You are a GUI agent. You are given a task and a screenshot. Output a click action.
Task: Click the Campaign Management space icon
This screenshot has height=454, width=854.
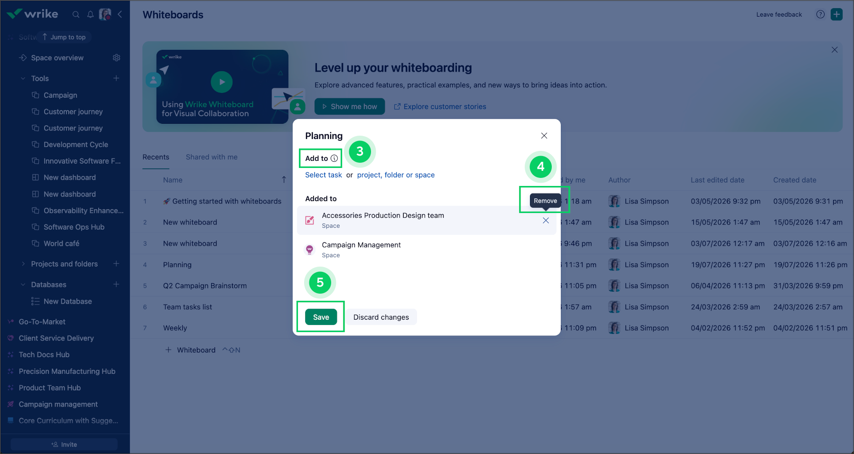click(x=310, y=250)
